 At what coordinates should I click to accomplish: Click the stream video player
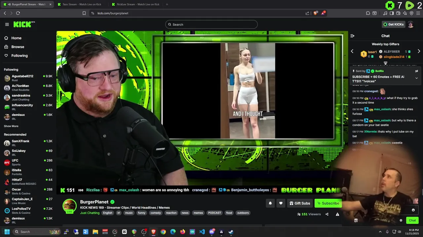pyautogui.click(x=202, y=113)
